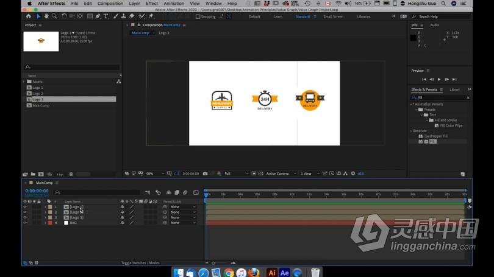Select the Roto Brush tool
The image size is (494, 277).
(x=141, y=16)
